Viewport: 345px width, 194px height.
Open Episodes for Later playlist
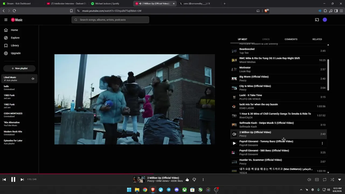(x=19, y=142)
